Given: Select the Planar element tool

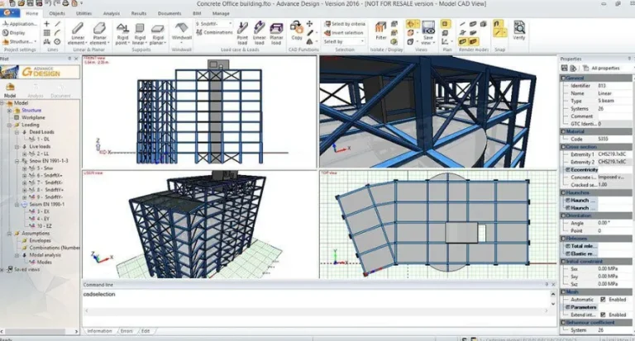Looking at the screenshot, I should coord(99,34).
